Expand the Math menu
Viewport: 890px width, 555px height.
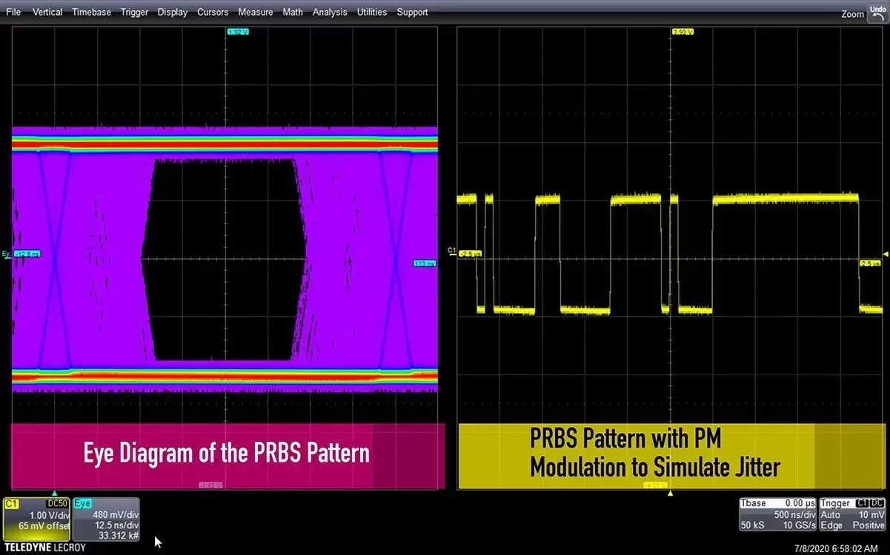click(293, 12)
